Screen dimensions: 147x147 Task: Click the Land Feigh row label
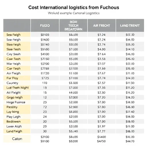[14, 131]
